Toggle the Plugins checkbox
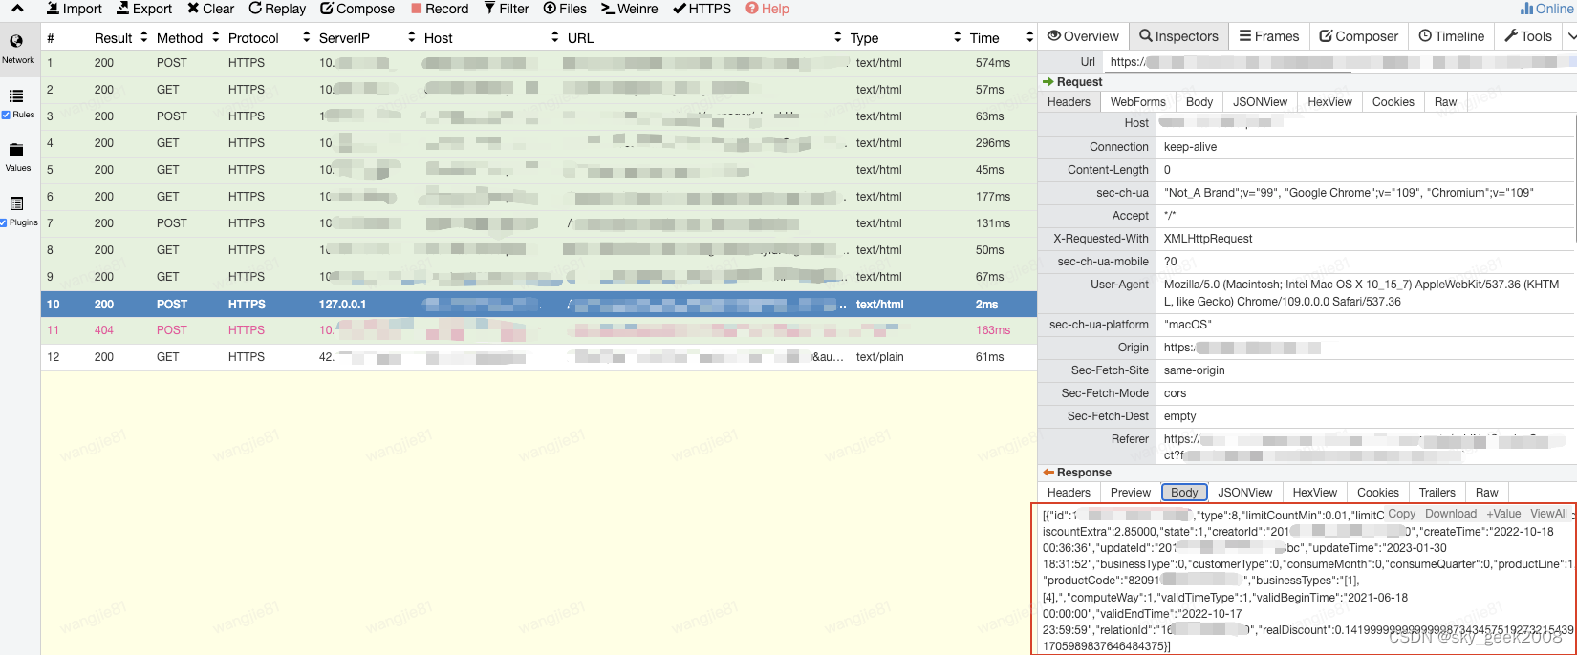Image resolution: width=1577 pixels, height=655 pixels. [5, 222]
